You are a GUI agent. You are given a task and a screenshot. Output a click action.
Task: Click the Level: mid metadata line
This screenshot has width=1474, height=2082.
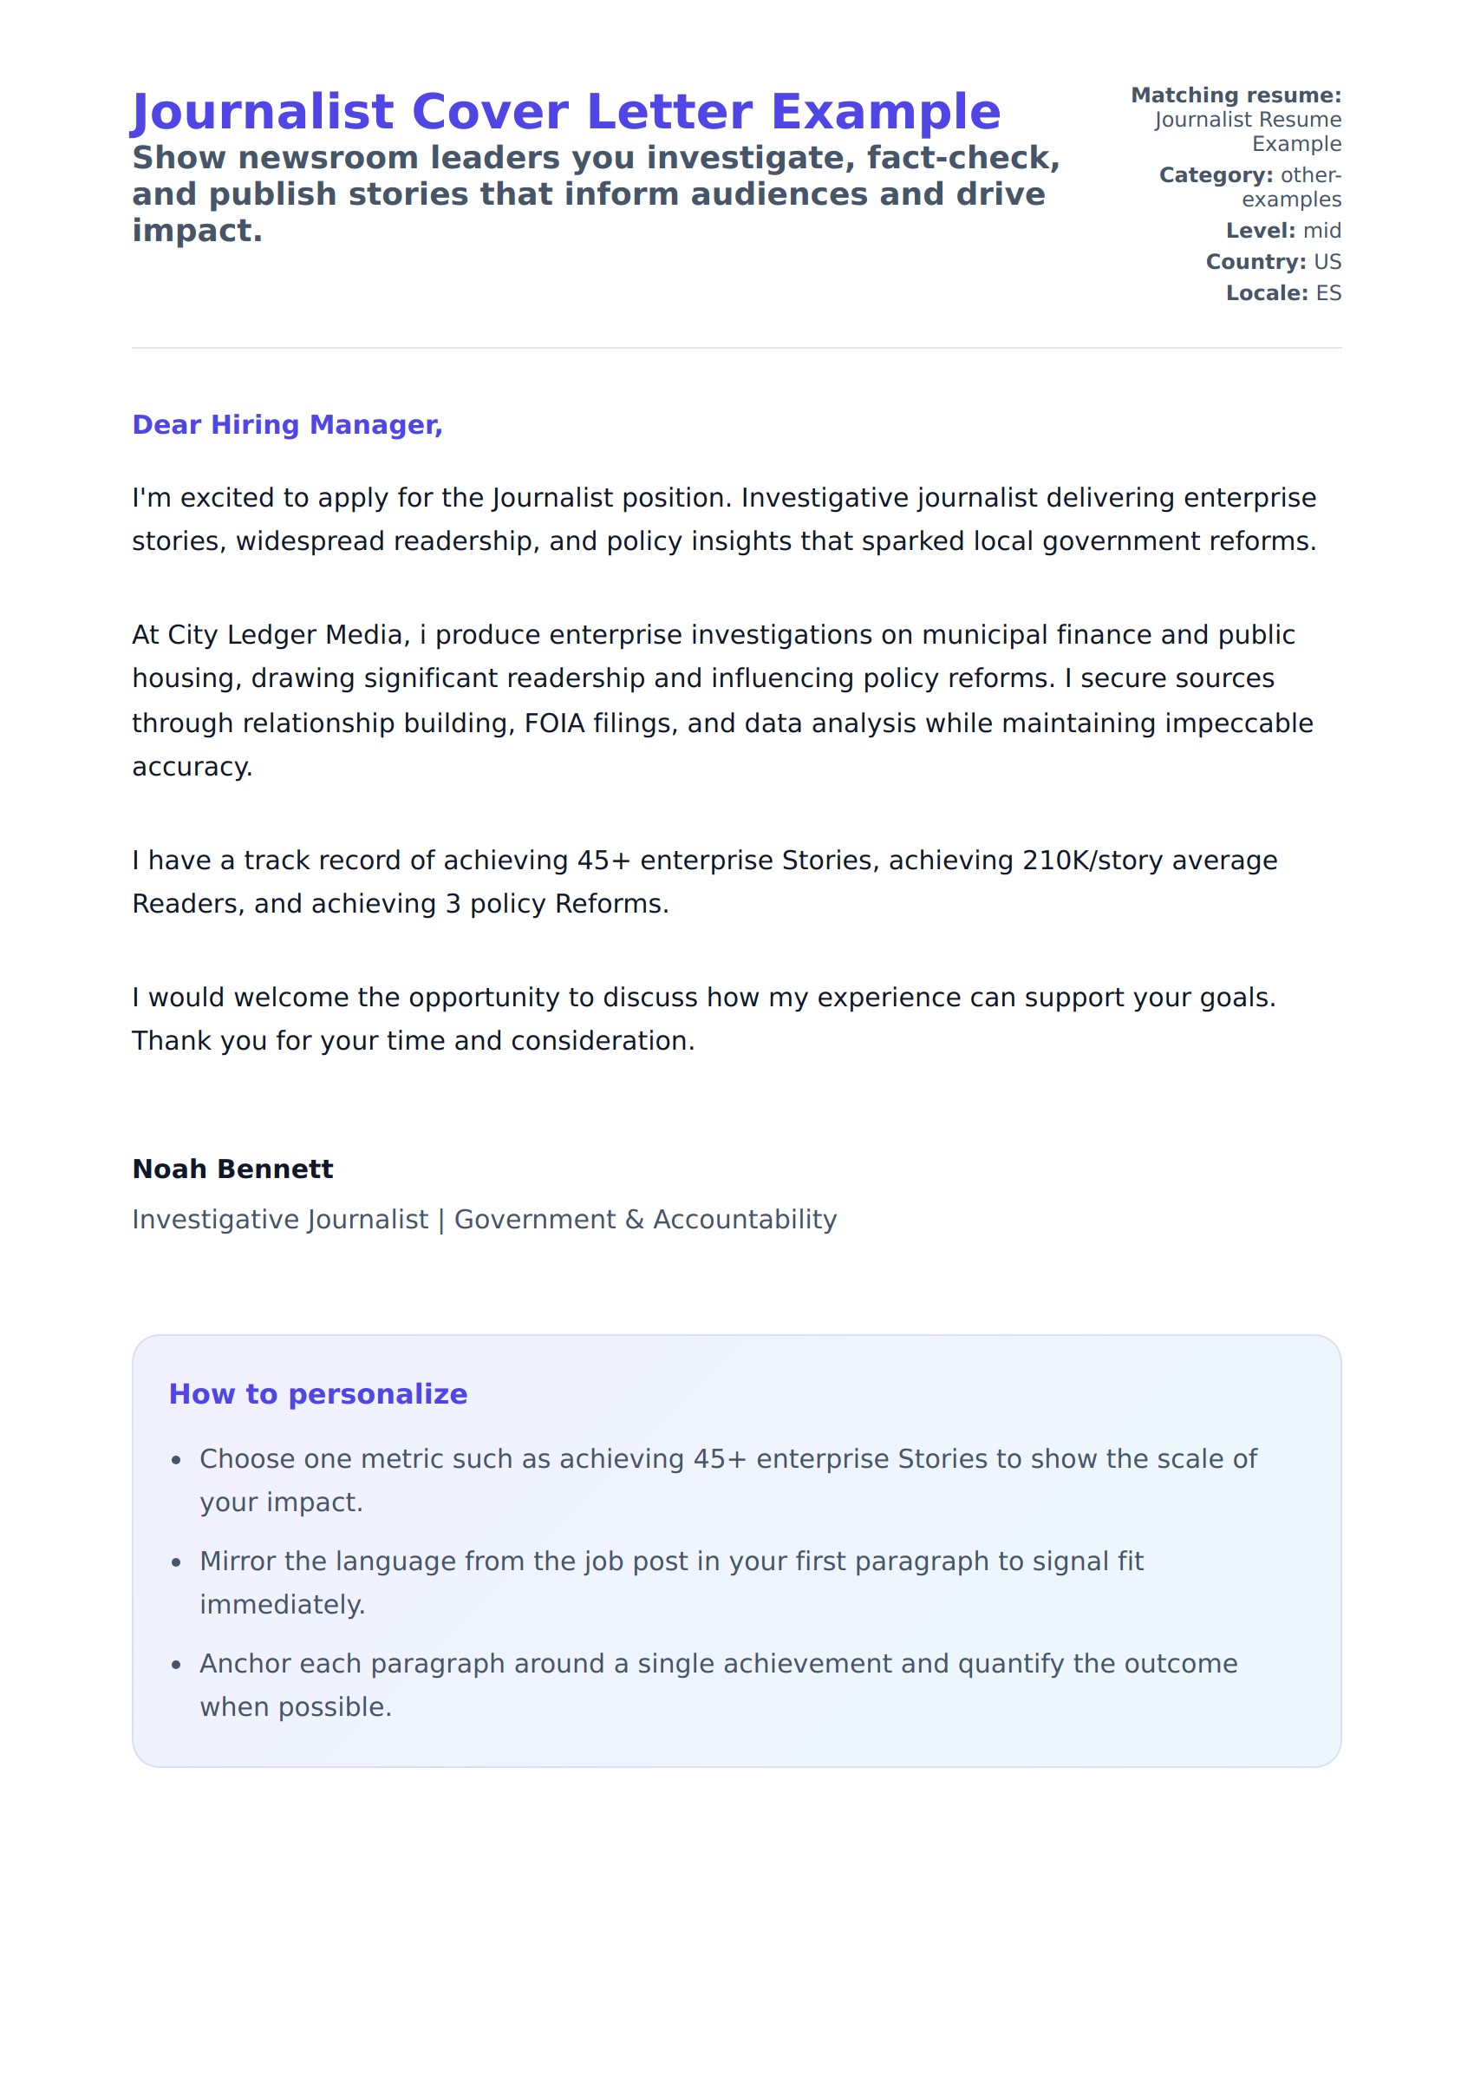1282,231
